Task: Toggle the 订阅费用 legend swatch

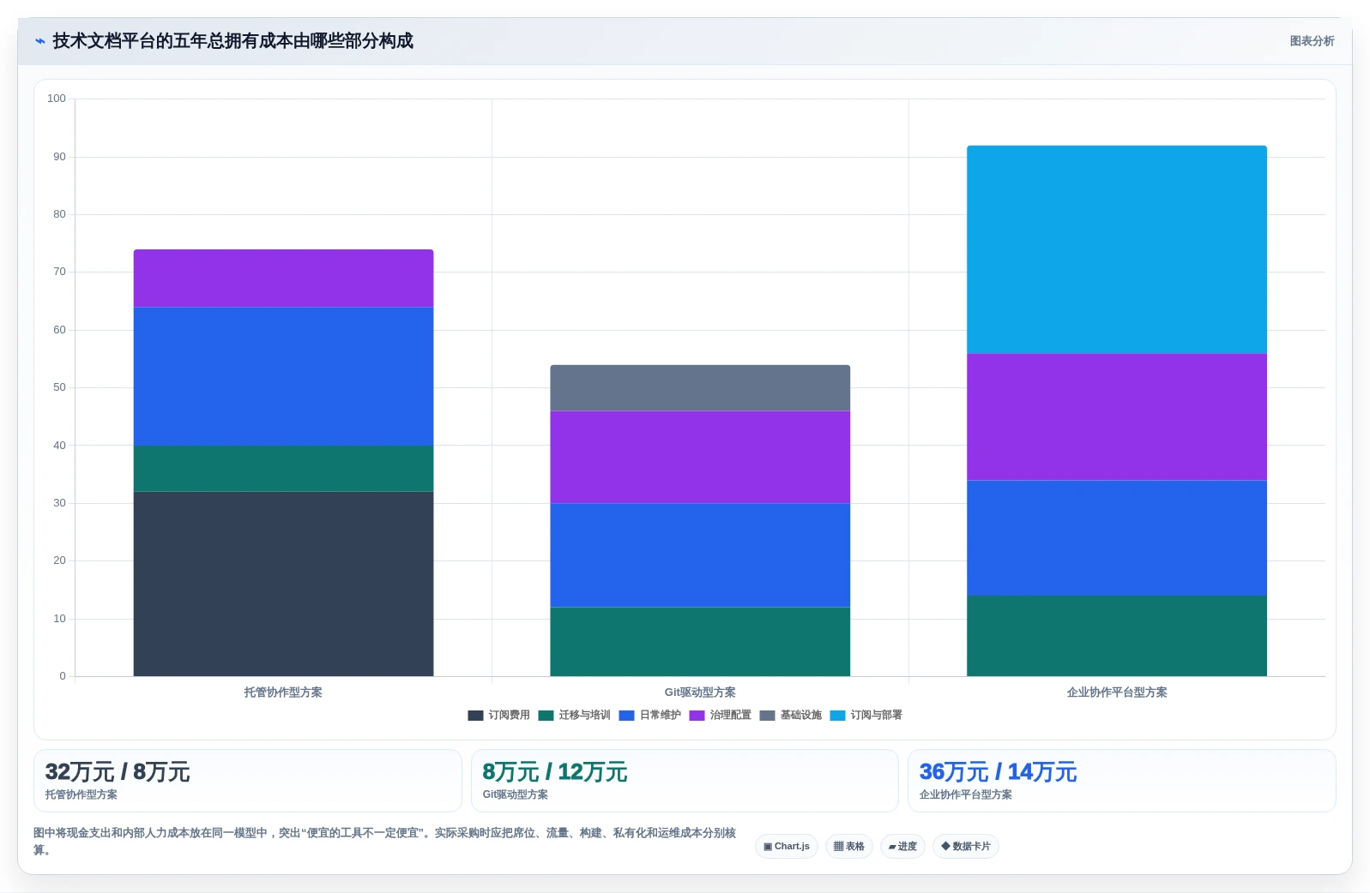Action: pyautogui.click(x=475, y=716)
